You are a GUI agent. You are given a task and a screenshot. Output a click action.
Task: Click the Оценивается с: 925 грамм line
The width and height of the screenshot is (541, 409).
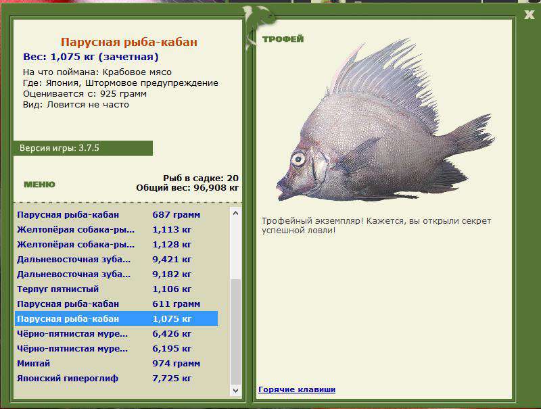pos(85,94)
